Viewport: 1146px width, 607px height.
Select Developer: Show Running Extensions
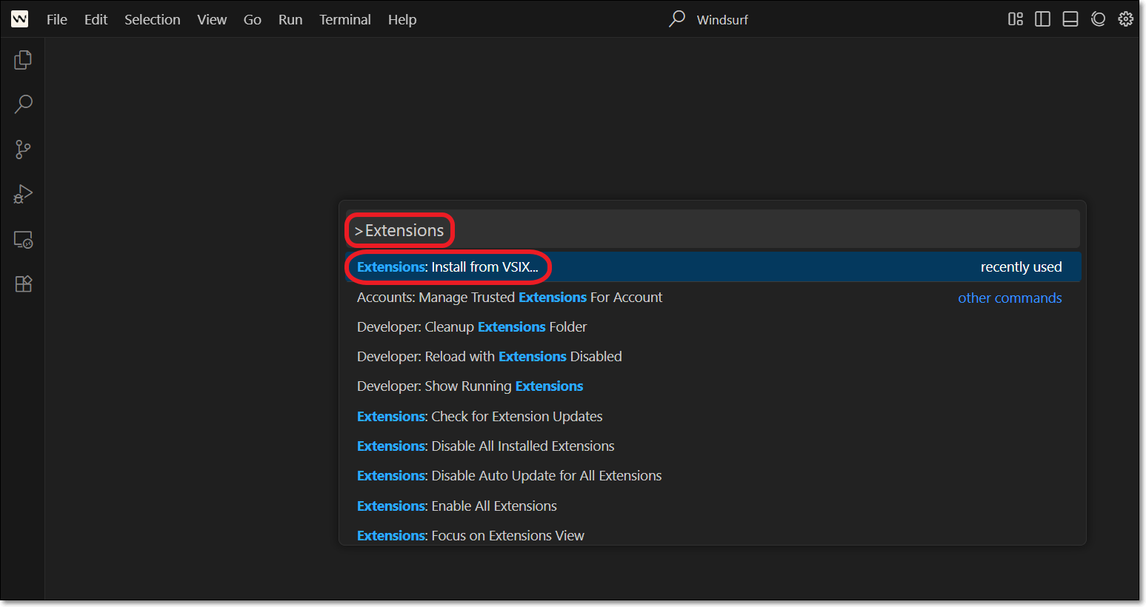[713, 386]
